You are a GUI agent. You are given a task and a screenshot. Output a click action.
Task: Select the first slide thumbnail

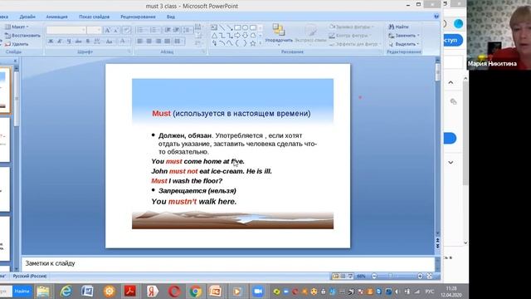(x=5, y=91)
